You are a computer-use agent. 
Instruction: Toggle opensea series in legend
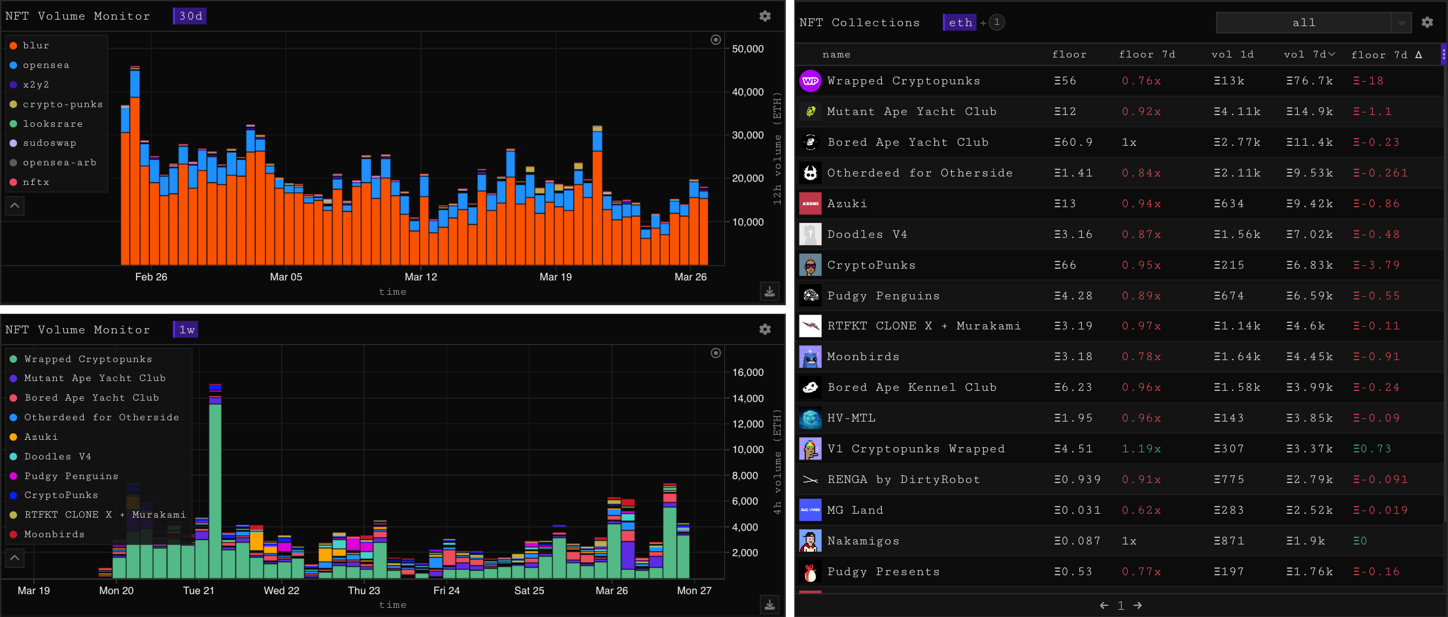pos(39,65)
